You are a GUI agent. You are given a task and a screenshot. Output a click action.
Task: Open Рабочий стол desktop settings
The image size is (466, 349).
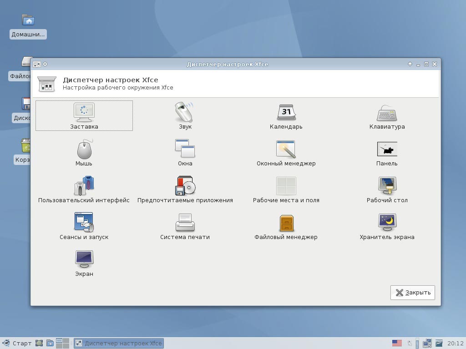pyautogui.click(x=387, y=186)
